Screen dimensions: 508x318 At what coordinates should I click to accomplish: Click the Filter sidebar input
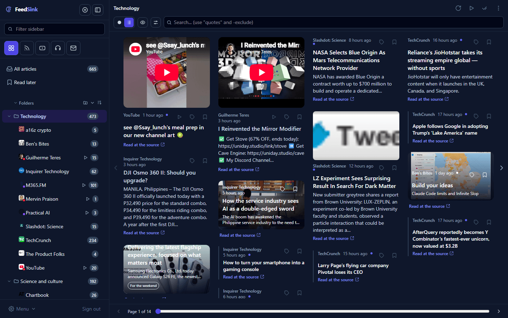coord(54,29)
